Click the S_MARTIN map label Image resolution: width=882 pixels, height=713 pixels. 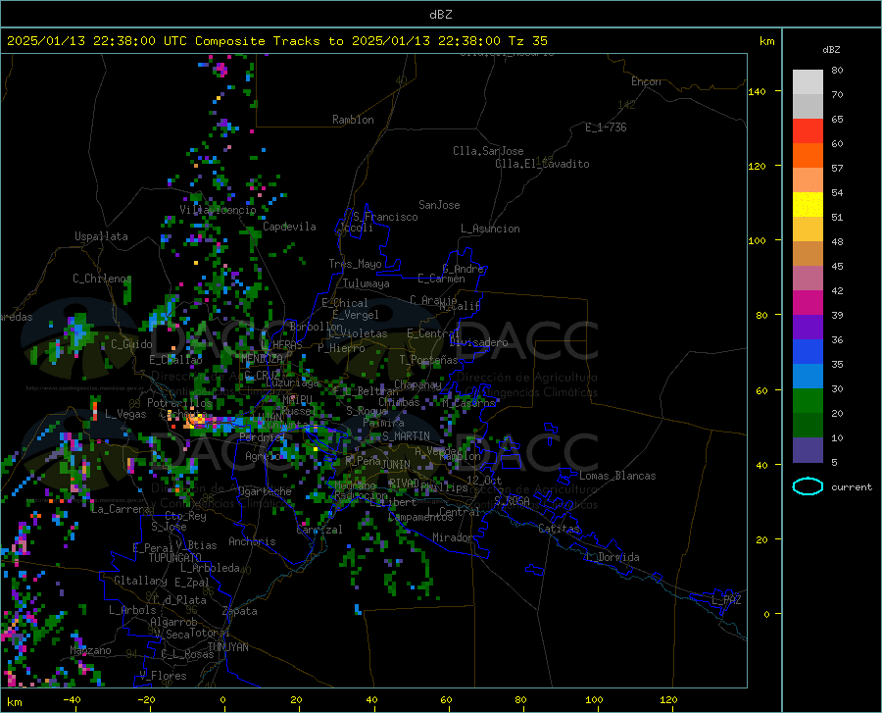tap(406, 436)
